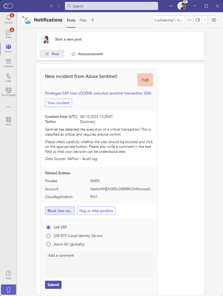
Task: Select Azure AD (globally) radio option
Action: pos(48,244)
